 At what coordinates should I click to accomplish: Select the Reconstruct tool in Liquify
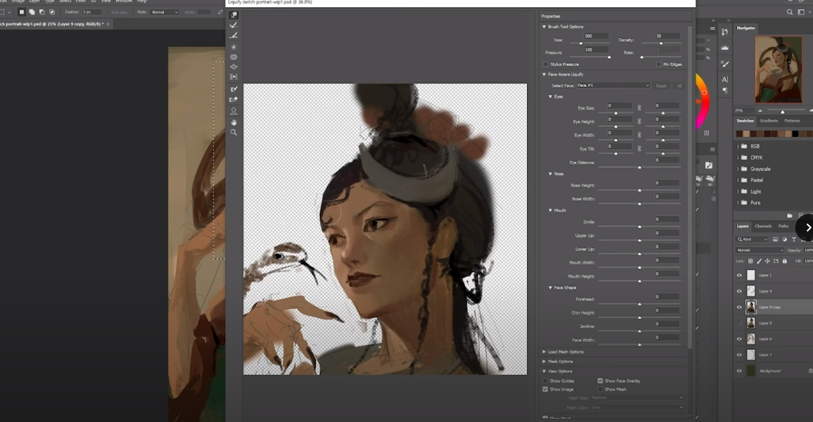[234, 25]
